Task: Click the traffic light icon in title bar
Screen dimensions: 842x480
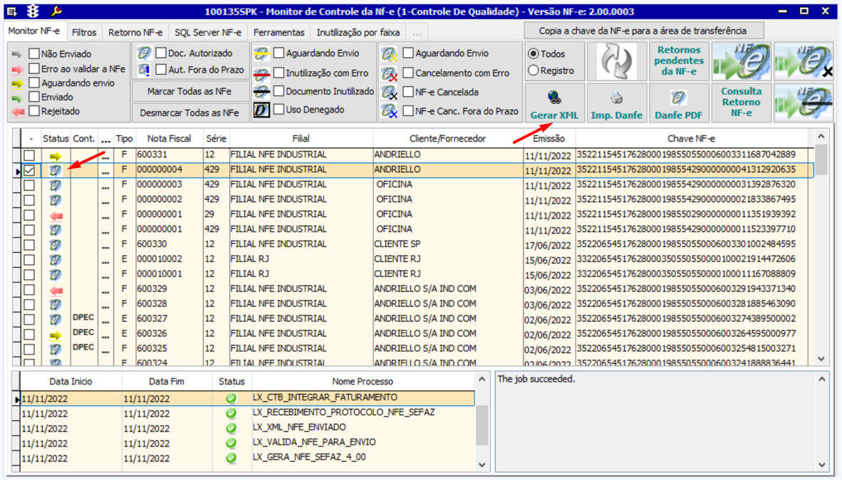Action: click(x=33, y=11)
